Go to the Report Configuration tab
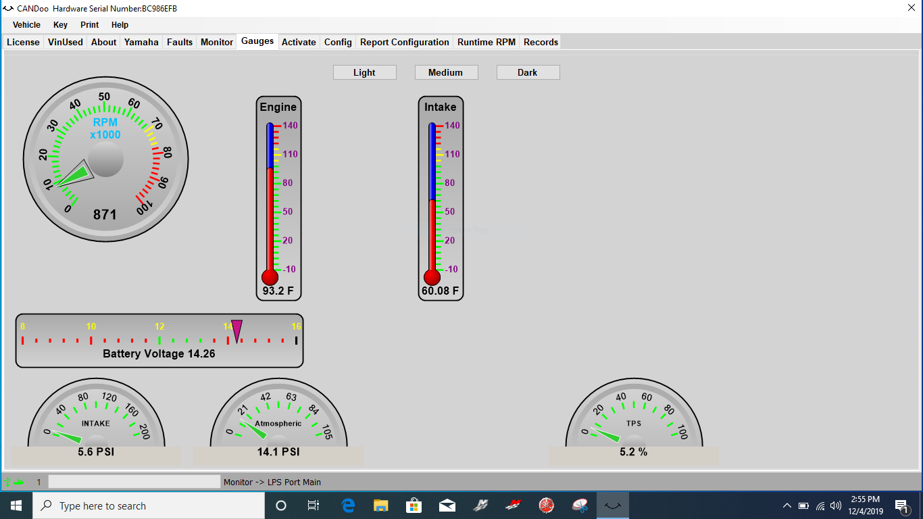 click(x=404, y=42)
